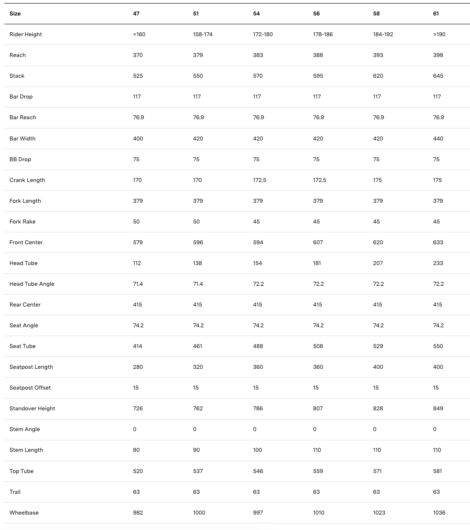
Task: Click the Reach value 398 for size 61
Action: [x=438, y=55]
